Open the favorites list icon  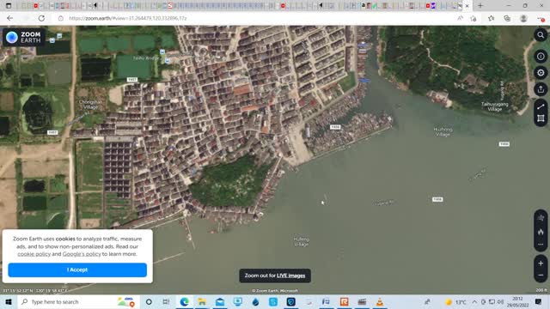click(491, 18)
